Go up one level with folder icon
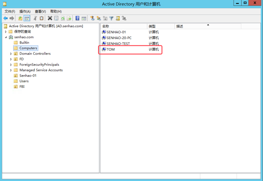 20,18
